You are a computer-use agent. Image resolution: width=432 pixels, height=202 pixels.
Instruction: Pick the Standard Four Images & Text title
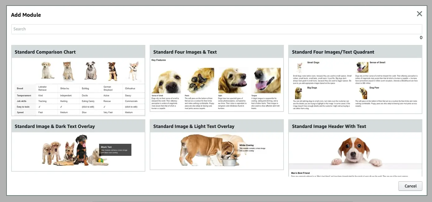point(185,52)
